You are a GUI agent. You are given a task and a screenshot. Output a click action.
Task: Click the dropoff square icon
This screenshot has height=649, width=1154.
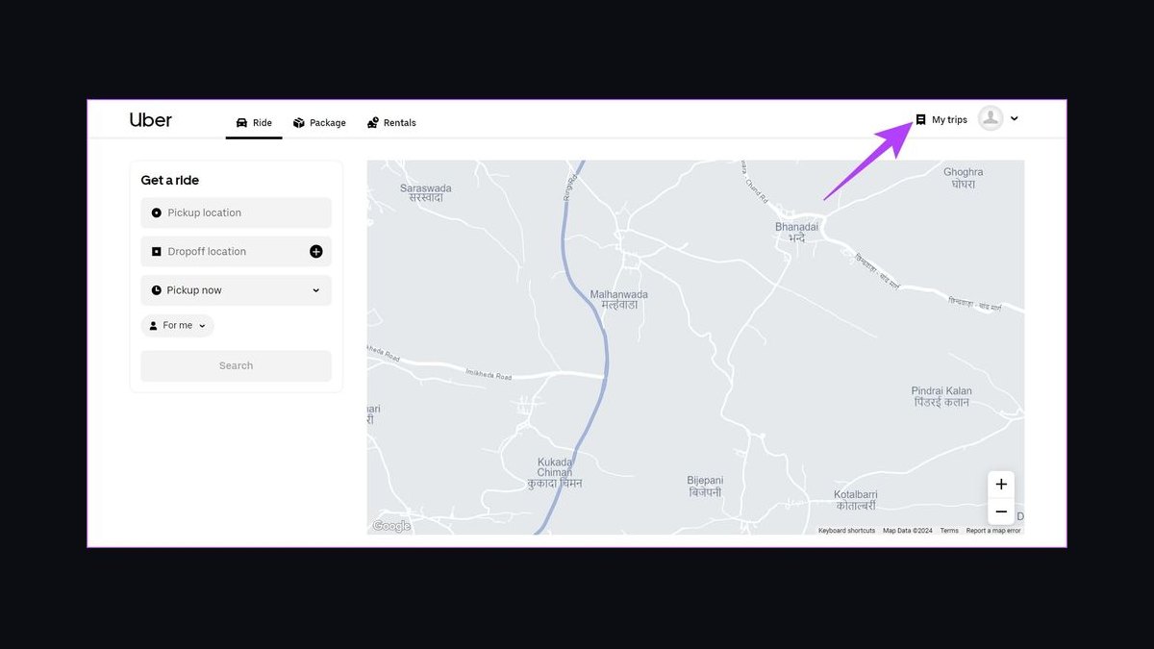pos(156,251)
